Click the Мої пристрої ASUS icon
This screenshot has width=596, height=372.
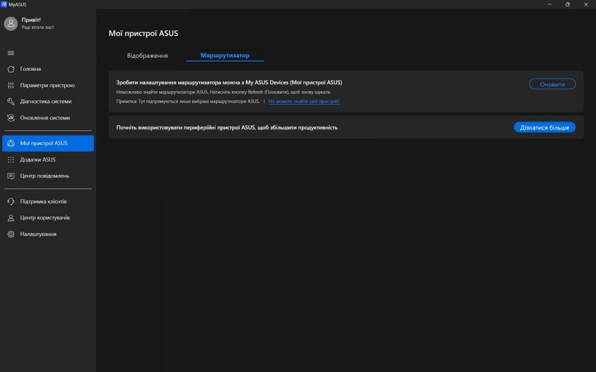pyautogui.click(x=11, y=143)
